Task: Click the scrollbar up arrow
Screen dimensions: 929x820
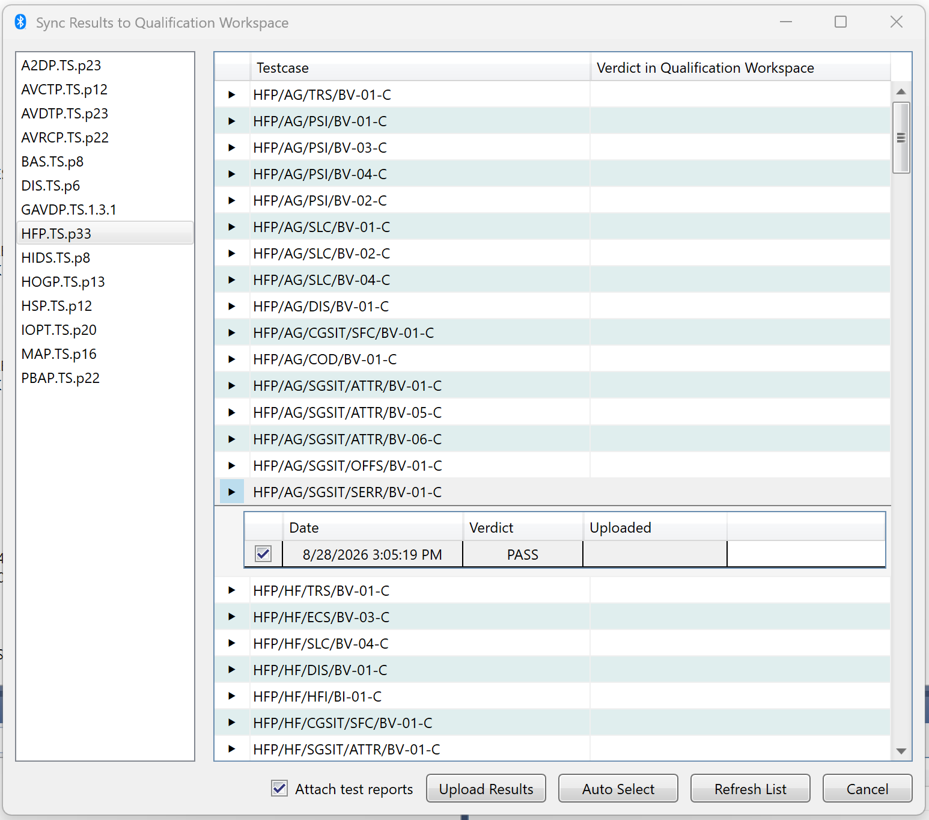Action: click(x=901, y=91)
